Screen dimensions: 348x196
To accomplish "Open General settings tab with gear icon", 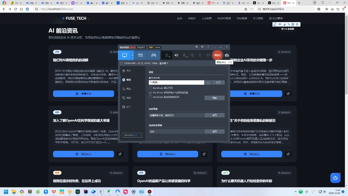I will [127, 80].
